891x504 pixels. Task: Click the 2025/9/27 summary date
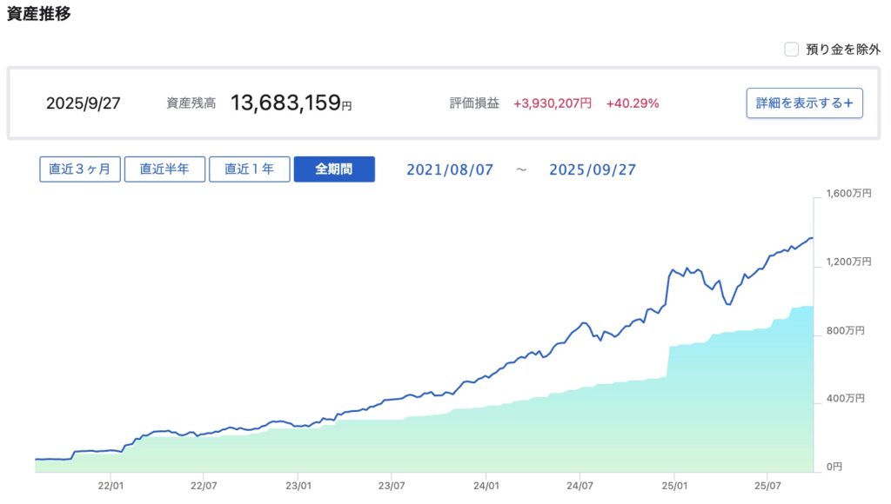(84, 103)
